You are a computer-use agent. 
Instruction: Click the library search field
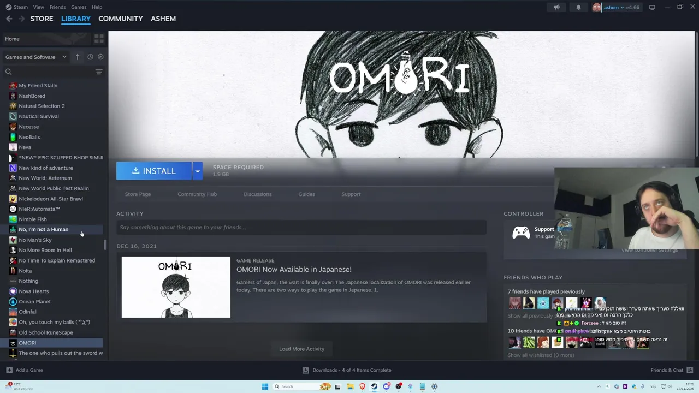(x=53, y=72)
